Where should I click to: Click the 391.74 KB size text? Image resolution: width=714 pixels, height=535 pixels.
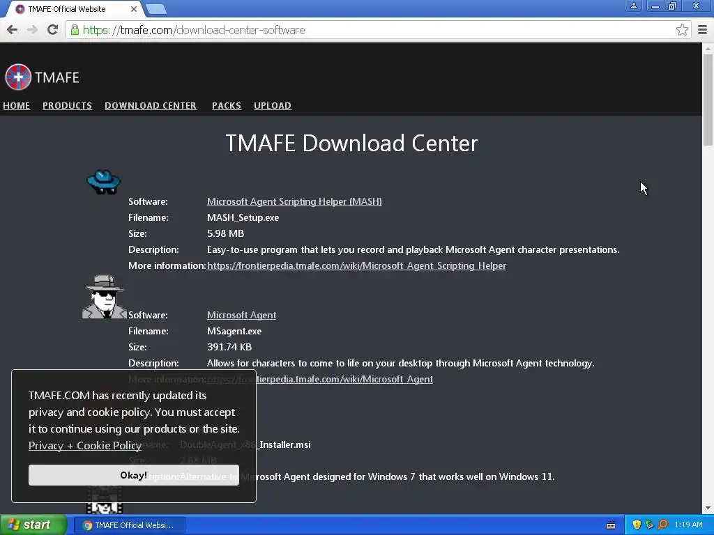[229, 347]
